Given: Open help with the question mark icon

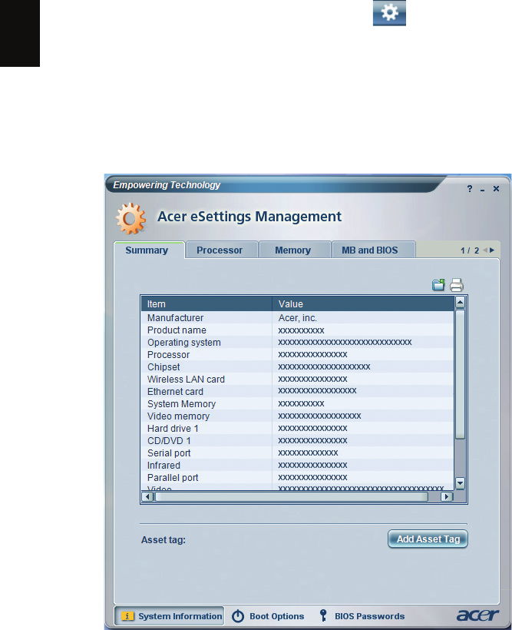Looking at the screenshot, I should [x=470, y=188].
